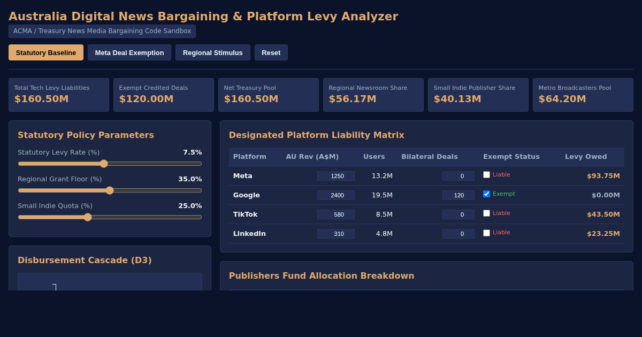Image resolution: width=642 pixels, height=337 pixels.
Task: Click Meta levy owed $93.75M
Action: coord(603,176)
